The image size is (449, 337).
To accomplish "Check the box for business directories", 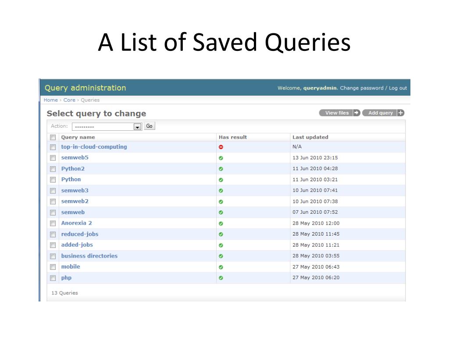I will click(53, 256).
